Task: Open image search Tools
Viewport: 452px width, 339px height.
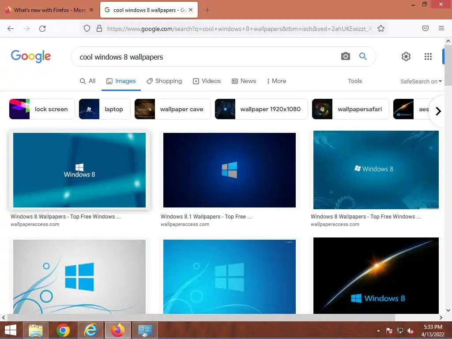Action: [355, 81]
